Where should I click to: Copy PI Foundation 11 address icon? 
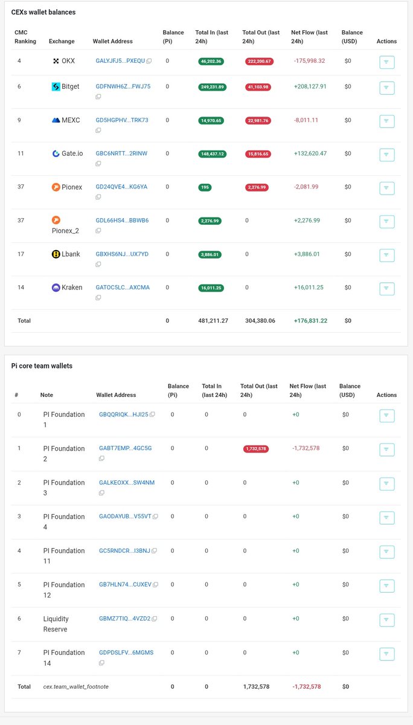pyautogui.click(x=154, y=550)
